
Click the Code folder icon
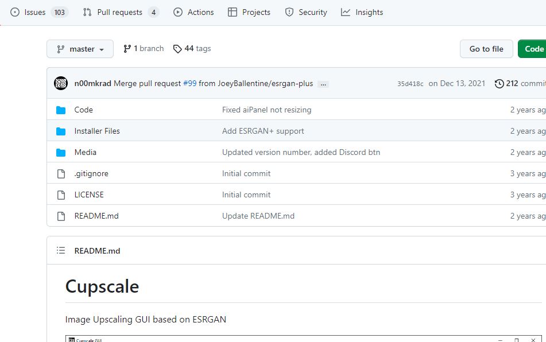[x=61, y=110]
